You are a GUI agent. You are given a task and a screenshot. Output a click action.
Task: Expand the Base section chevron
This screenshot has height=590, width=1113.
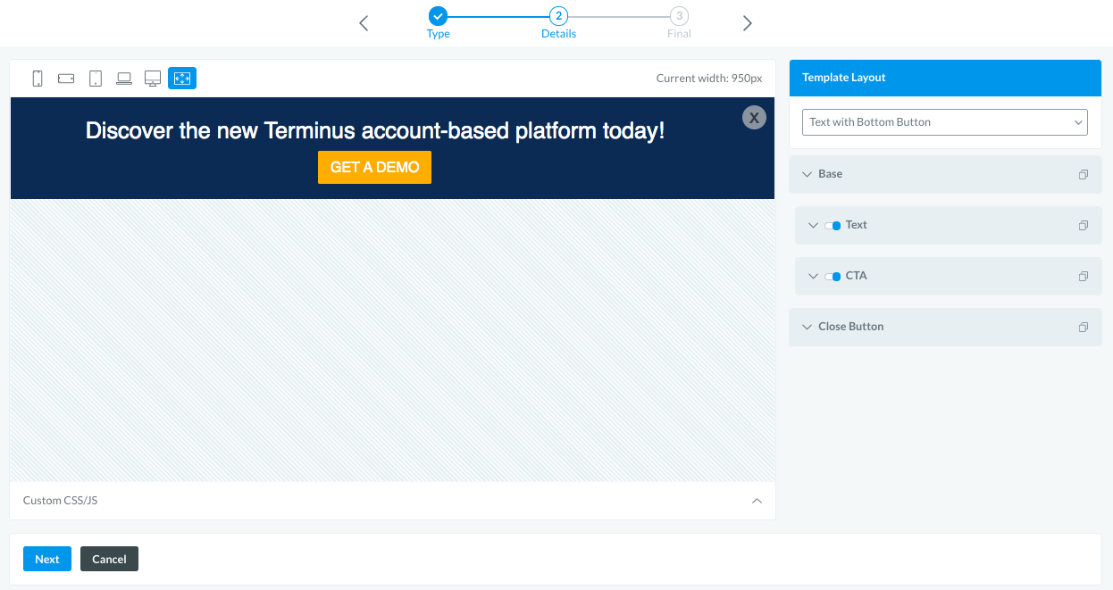(807, 174)
